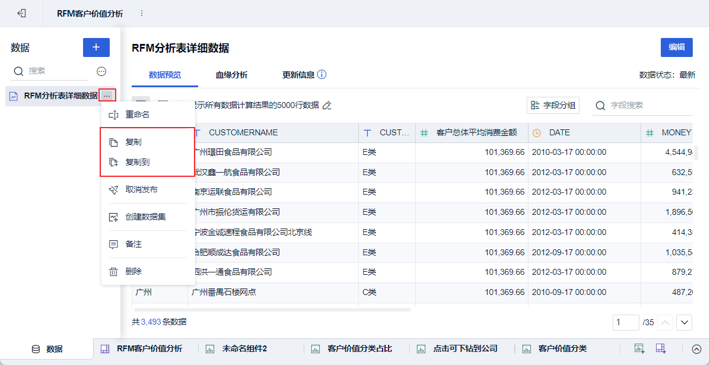Click the MONEY column header
This screenshot has width=710, height=365.
click(x=667, y=133)
